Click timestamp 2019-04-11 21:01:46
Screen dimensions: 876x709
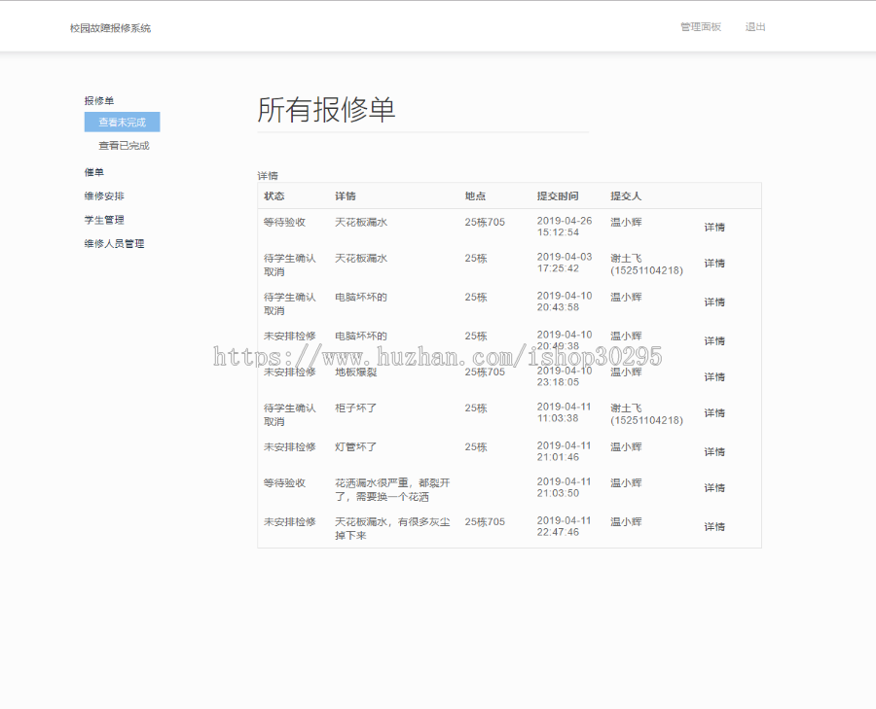click(565, 451)
